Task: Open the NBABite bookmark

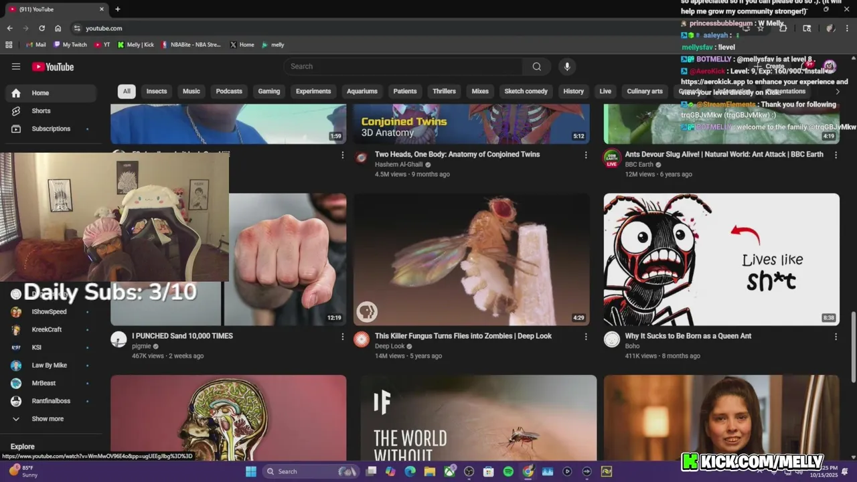Action: (x=191, y=45)
